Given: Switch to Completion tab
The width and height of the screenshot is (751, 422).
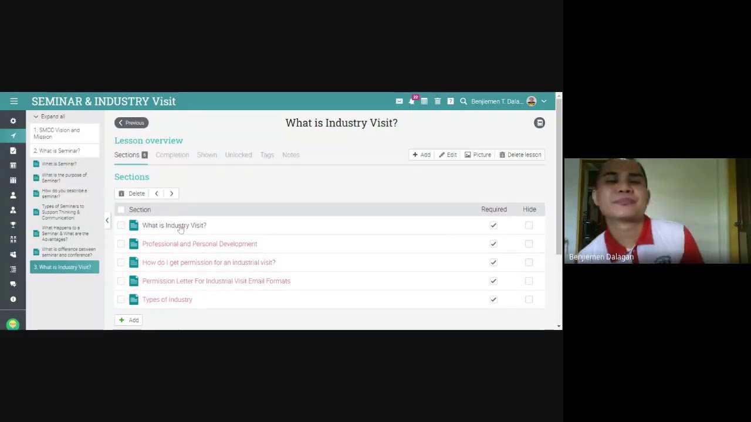Looking at the screenshot, I should tap(172, 155).
